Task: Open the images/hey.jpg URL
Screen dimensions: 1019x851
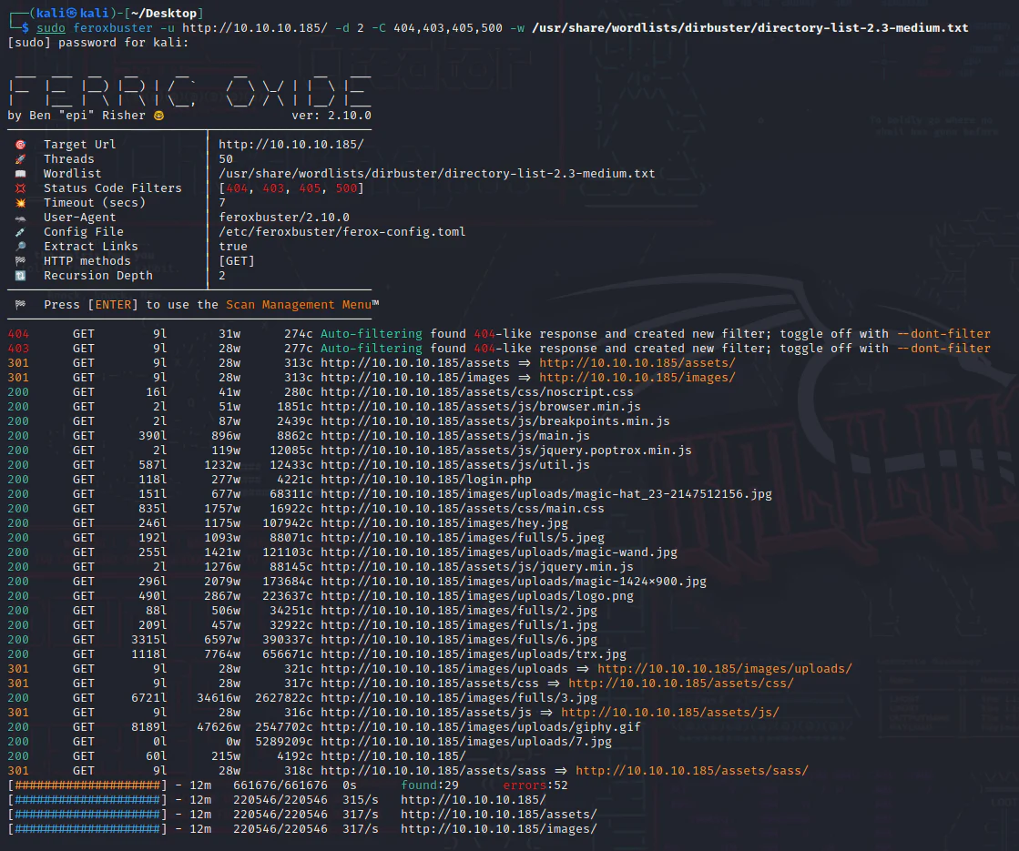Action: coord(443,523)
